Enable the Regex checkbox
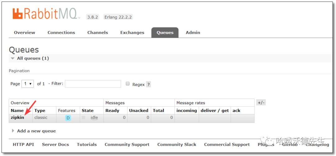 coord(128,84)
